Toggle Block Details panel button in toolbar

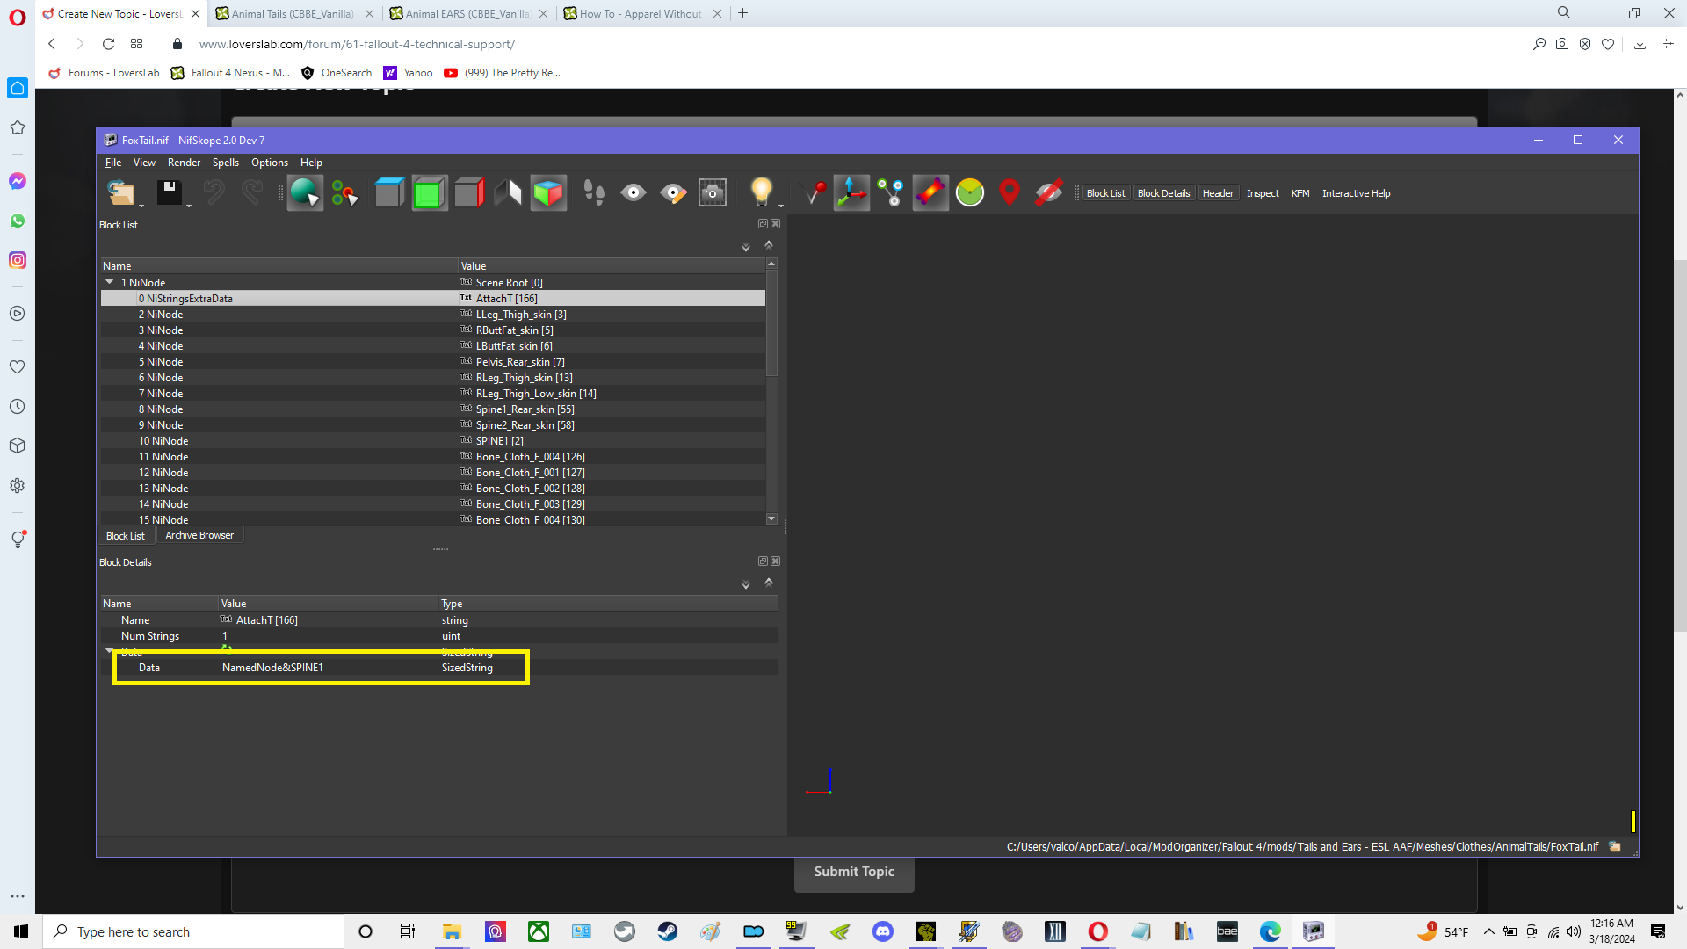point(1163,193)
